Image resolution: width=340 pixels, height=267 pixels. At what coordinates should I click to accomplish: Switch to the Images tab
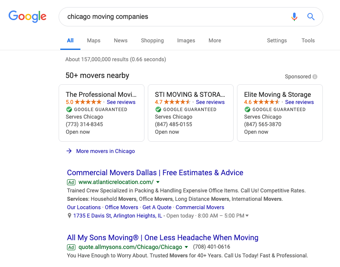[186, 40]
